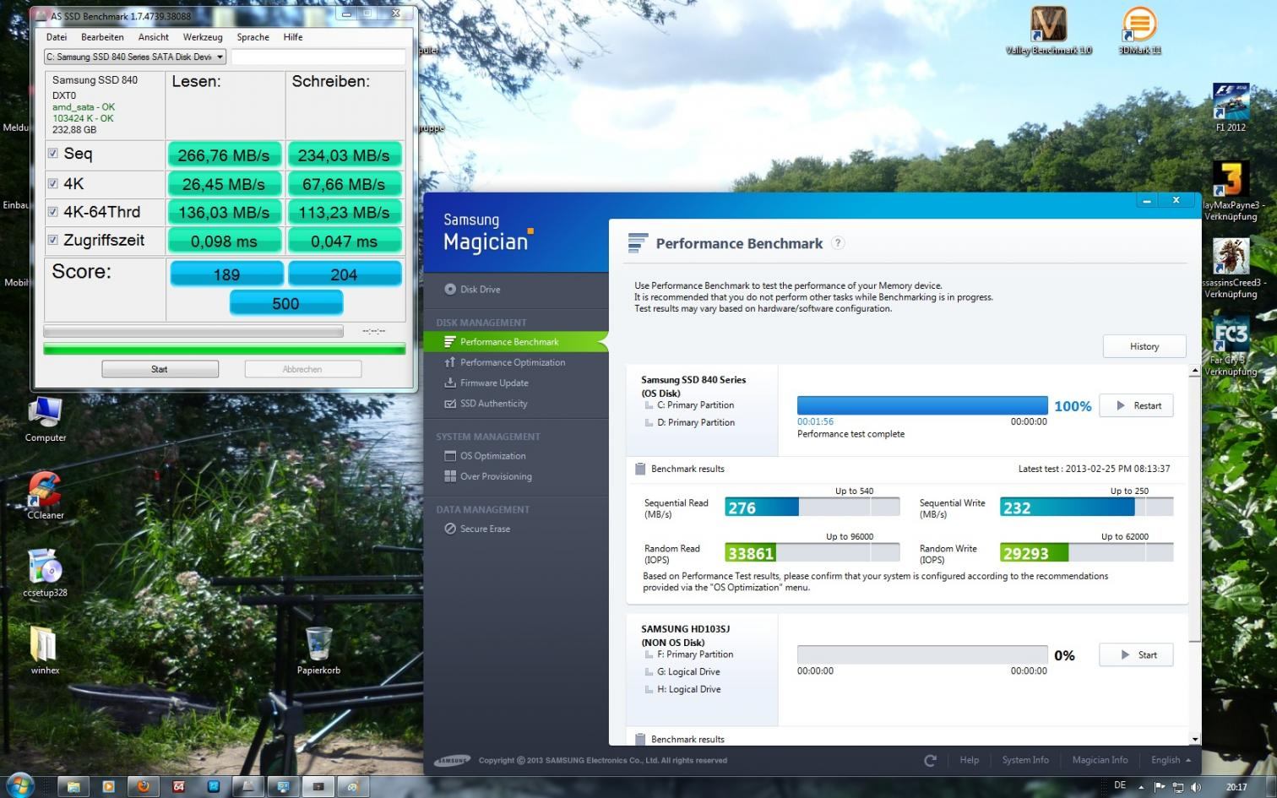Image resolution: width=1277 pixels, height=798 pixels.
Task: Click the Magician results scrollbar down arrow
Action: 1194,739
